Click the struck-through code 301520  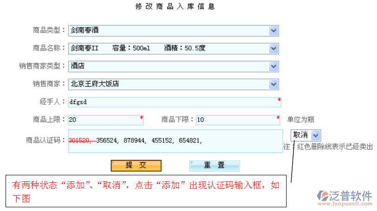click(x=79, y=141)
